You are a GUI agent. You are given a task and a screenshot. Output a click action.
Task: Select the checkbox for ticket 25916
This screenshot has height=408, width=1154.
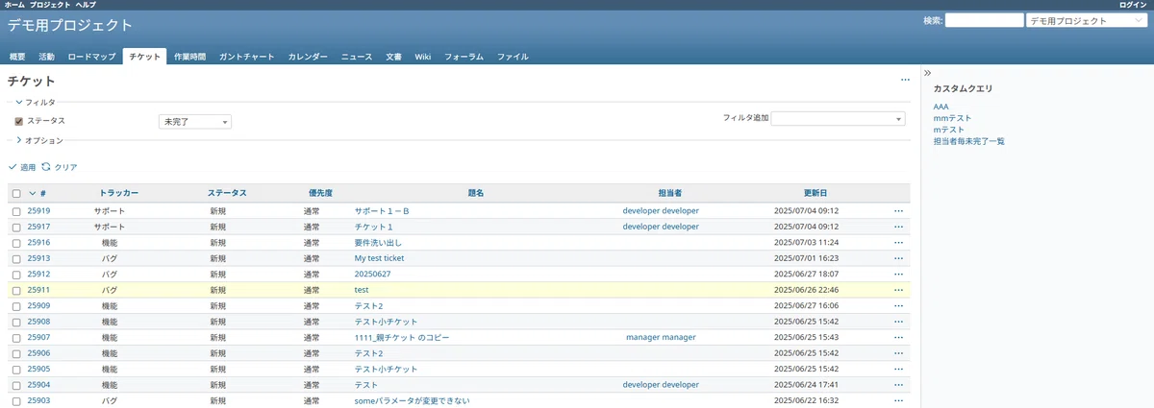[x=16, y=243]
